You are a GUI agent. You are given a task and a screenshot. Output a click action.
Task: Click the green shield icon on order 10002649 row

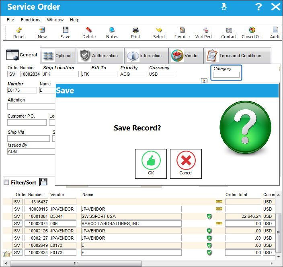209,245
